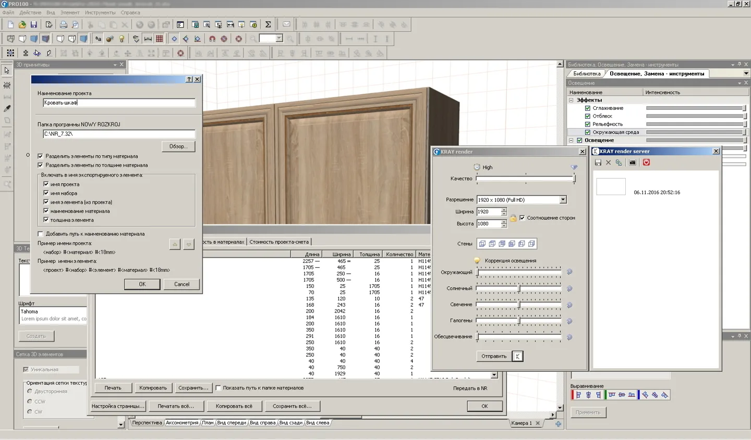Image resolution: width=751 pixels, height=440 pixels.
Task: Collapse the Эффекты tree group
Action: (571, 100)
